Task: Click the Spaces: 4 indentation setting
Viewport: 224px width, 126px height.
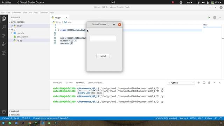Action: pyautogui.click(x=183, y=118)
